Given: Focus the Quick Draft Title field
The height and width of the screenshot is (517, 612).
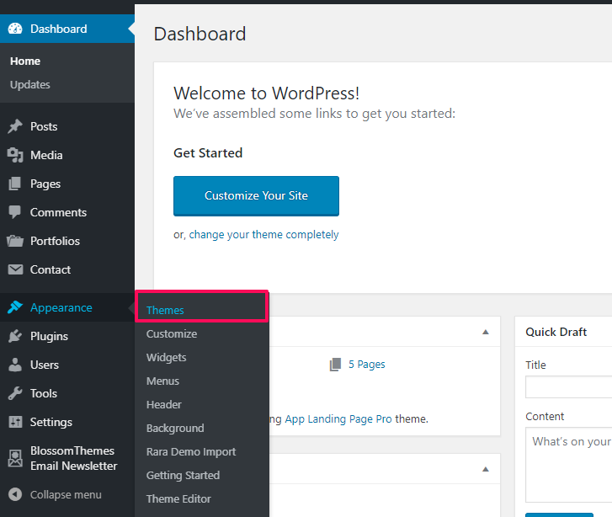Looking at the screenshot, I should pos(569,387).
